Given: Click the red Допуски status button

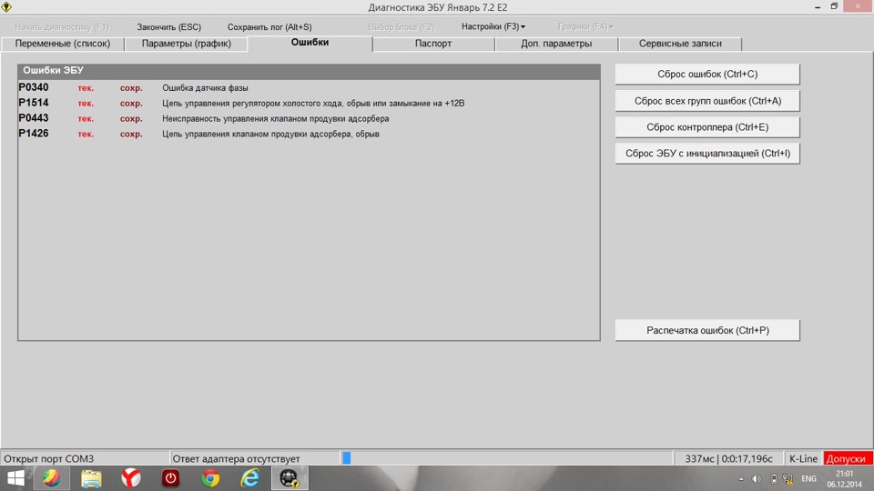Looking at the screenshot, I should [x=848, y=458].
